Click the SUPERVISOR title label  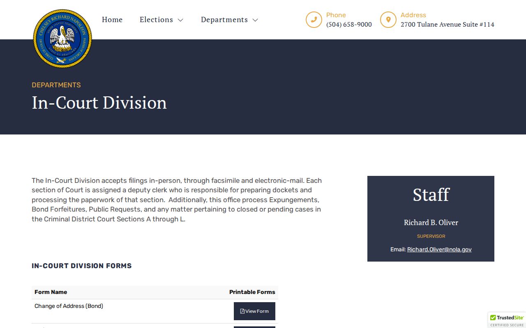(x=431, y=236)
